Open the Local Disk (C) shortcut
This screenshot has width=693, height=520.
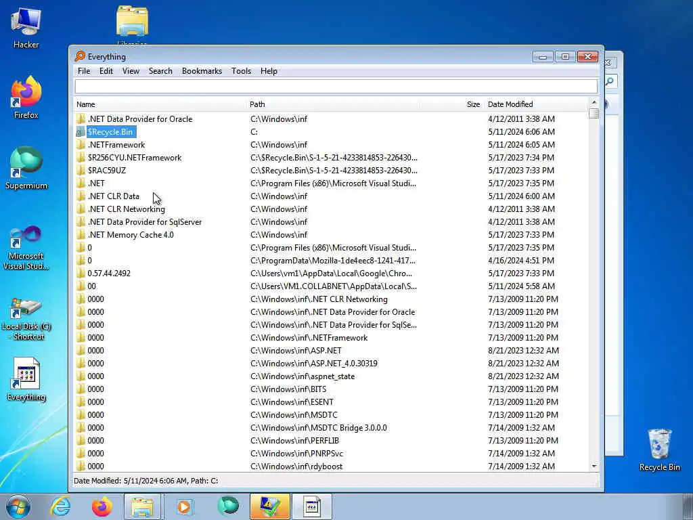[26, 318]
